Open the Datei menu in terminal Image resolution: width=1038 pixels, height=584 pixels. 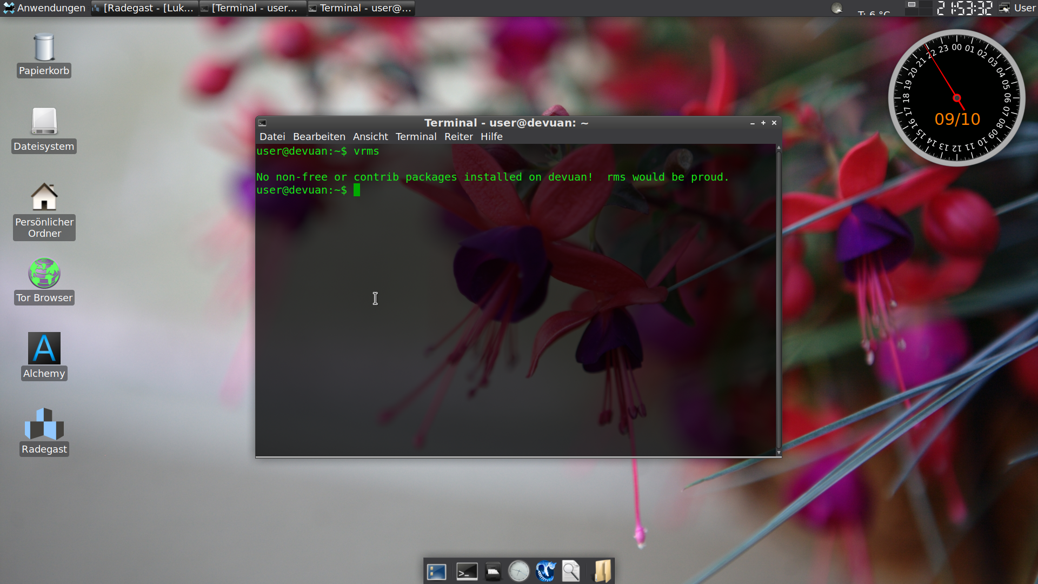click(x=272, y=137)
